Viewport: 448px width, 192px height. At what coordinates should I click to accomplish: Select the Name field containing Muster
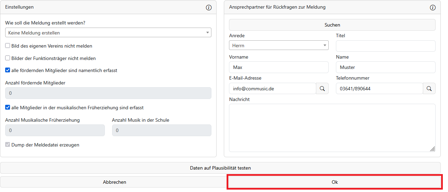pos(385,67)
